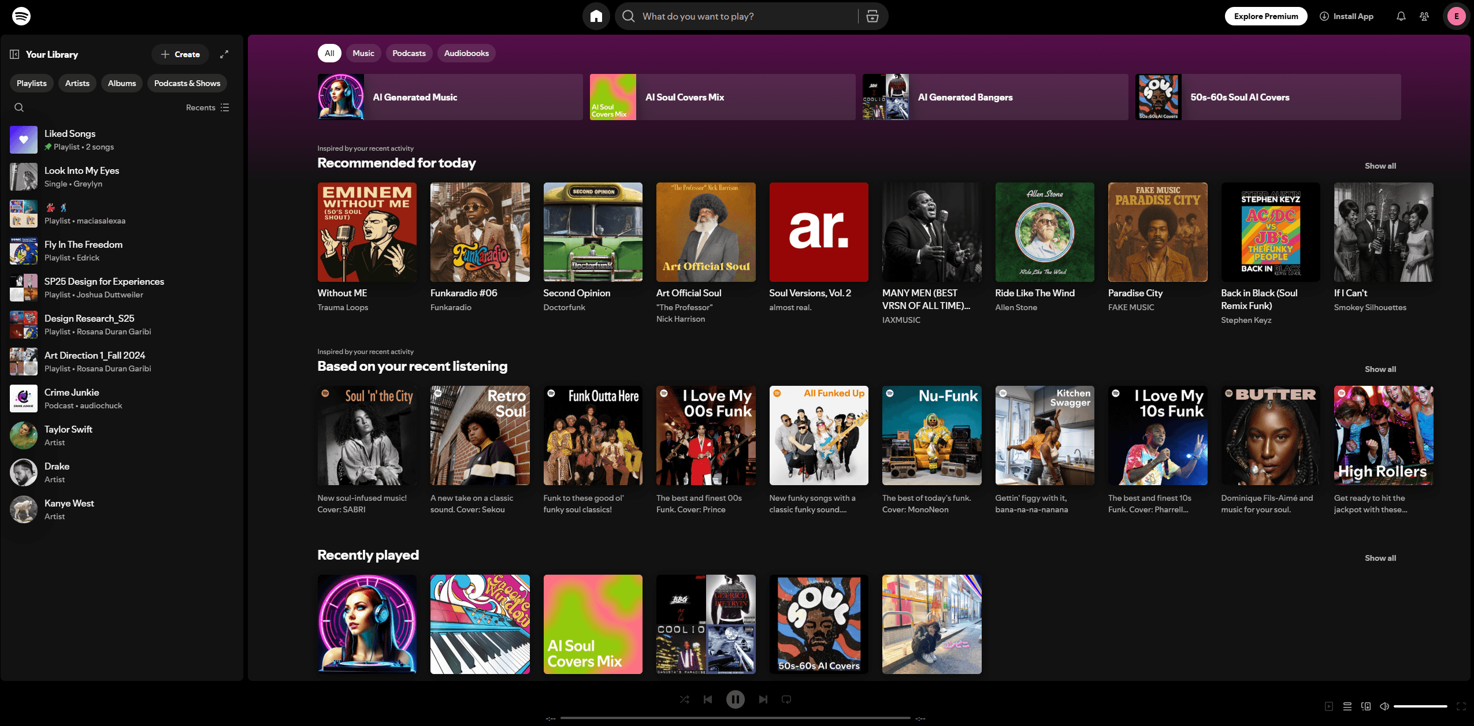Viewport: 1474px width, 726px height.
Task: Switch to the Podcasts filter tab
Action: click(409, 53)
